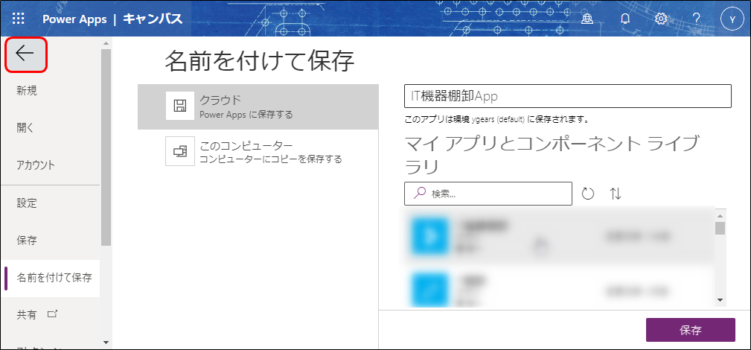Select 新規 in the left menu
Viewport: 751px width, 350px height.
click(27, 91)
